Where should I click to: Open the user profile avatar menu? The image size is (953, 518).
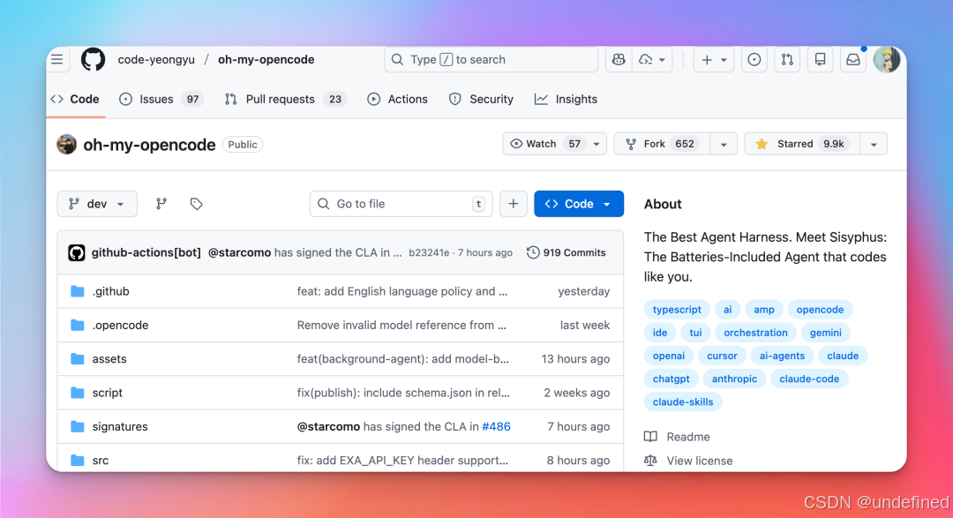887,60
